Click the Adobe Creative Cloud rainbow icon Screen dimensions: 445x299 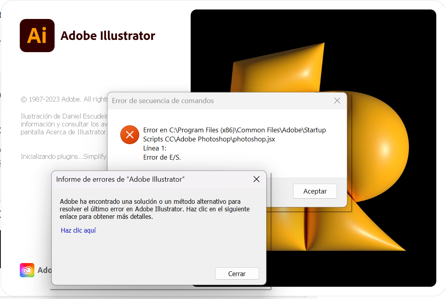27,270
